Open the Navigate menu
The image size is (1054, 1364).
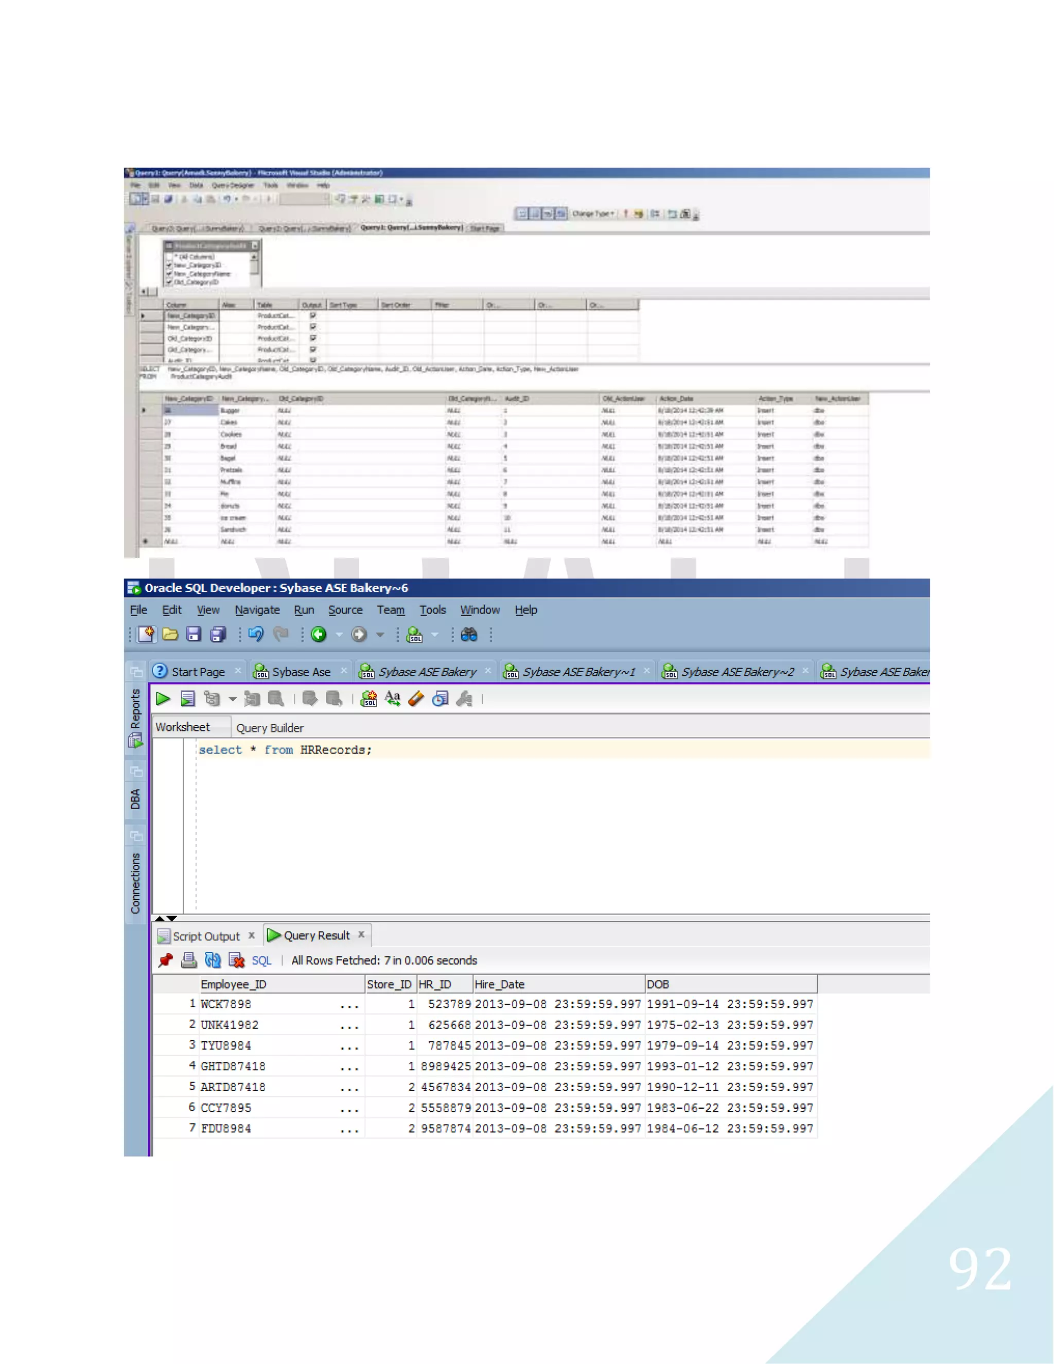click(257, 610)
